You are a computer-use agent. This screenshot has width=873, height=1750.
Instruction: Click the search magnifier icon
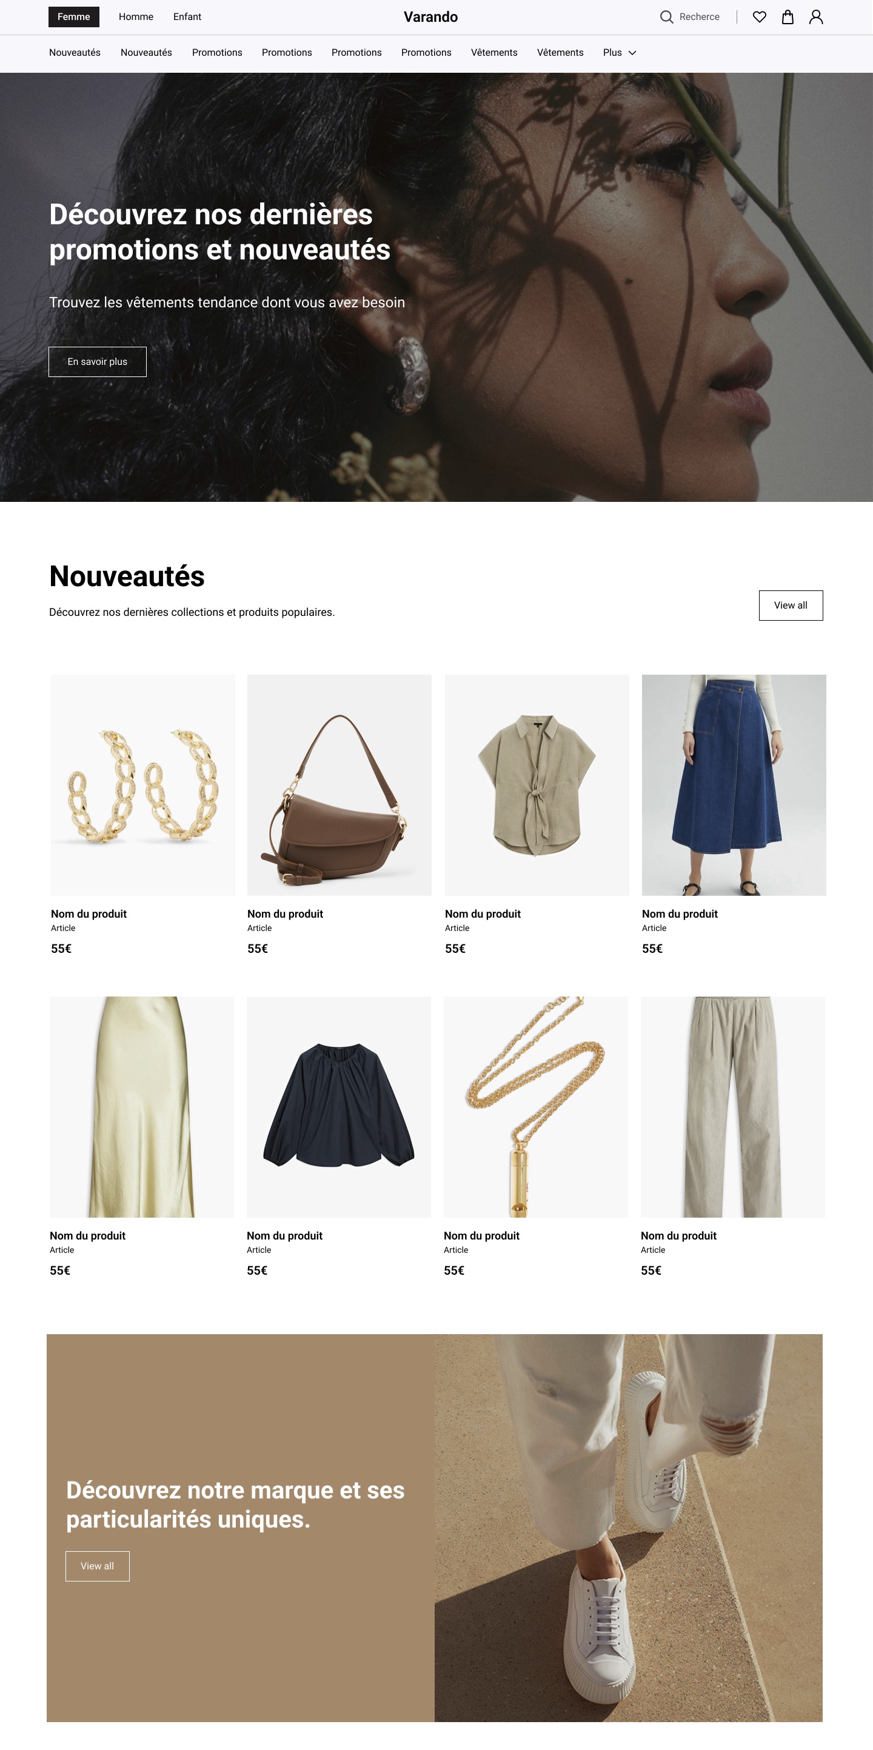point(666,17)
